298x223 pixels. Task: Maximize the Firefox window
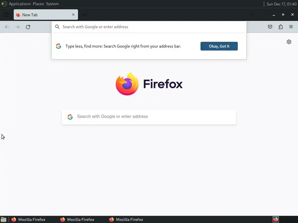tap(283, 15)
